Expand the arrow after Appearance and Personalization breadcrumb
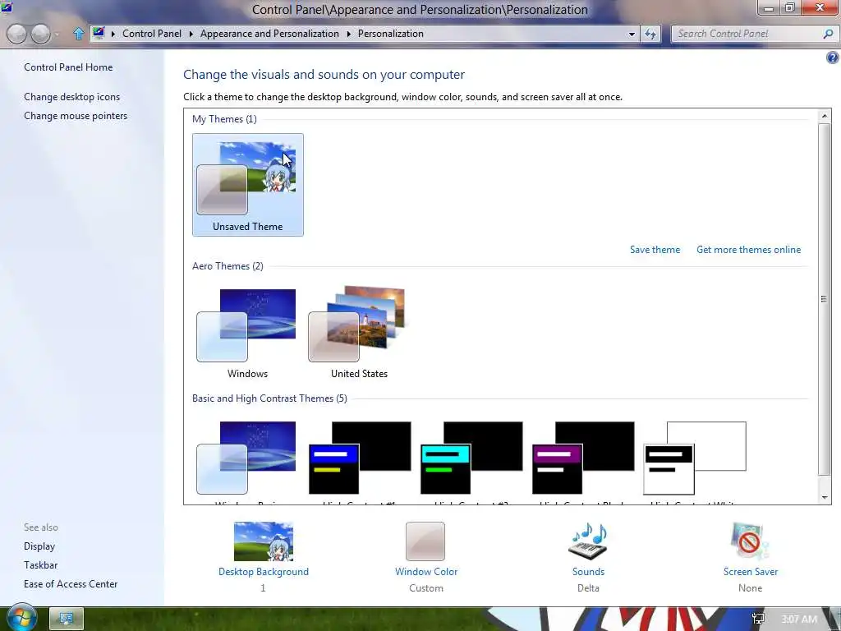The width and height of the screenshot is (841, 631). point(348,34)
